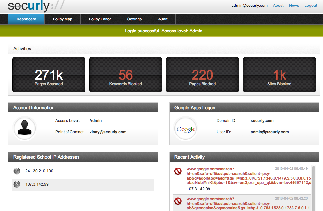Click the Securly logo
This screenshot has width=323, height=211.
point(36,6)
